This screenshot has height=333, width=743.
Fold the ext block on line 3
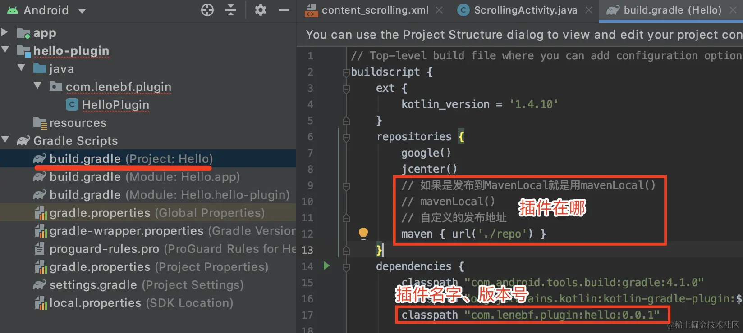click(346, 89)
